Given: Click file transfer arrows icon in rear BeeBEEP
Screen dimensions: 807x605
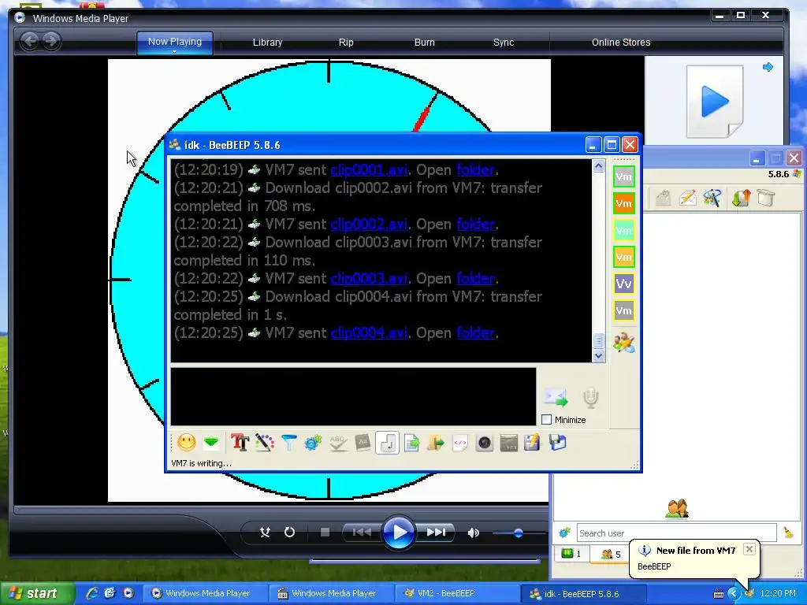Looking at the screenshot, I should click(741, 198).
